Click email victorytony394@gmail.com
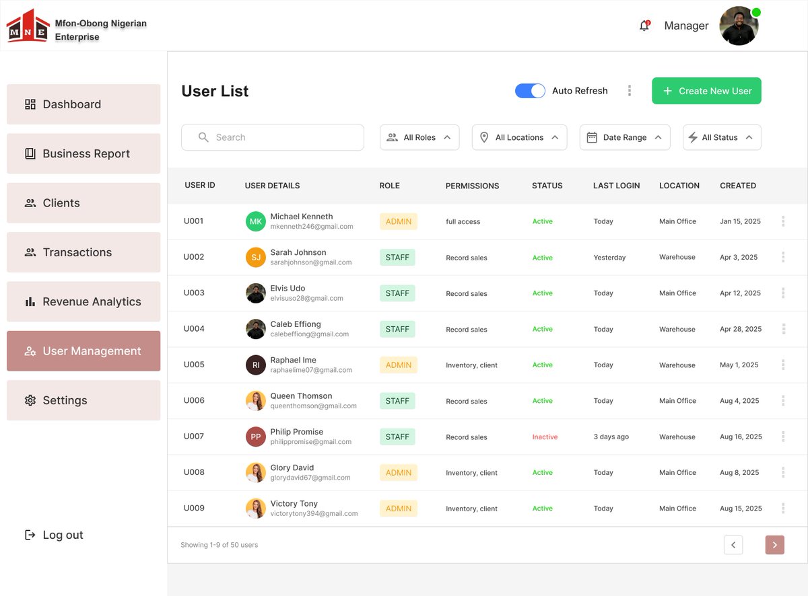Screen dimensions: 808x596 point(314,513)
